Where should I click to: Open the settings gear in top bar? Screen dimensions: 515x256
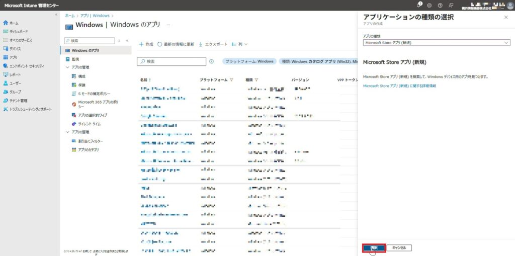click(430, 5)
